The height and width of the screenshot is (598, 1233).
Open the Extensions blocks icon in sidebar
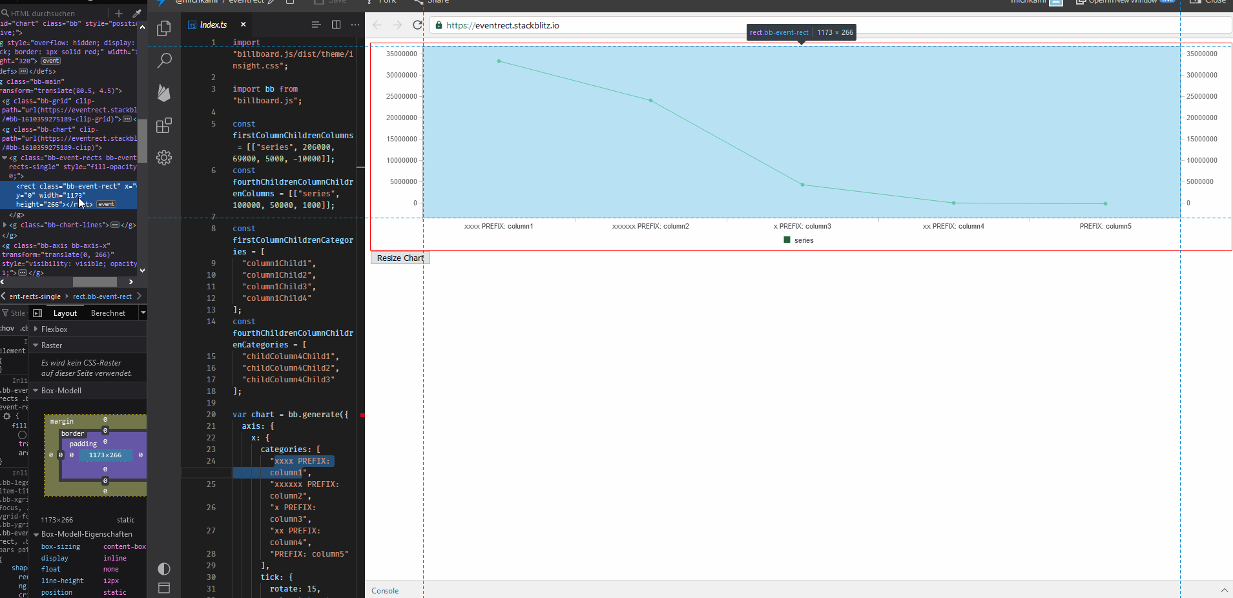164,125
